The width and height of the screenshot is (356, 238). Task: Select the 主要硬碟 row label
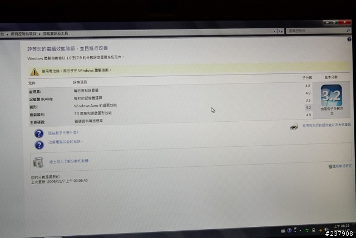coord(37,122)
